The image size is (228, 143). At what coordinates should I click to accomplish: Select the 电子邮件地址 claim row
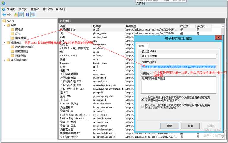(x=136, y=30)
